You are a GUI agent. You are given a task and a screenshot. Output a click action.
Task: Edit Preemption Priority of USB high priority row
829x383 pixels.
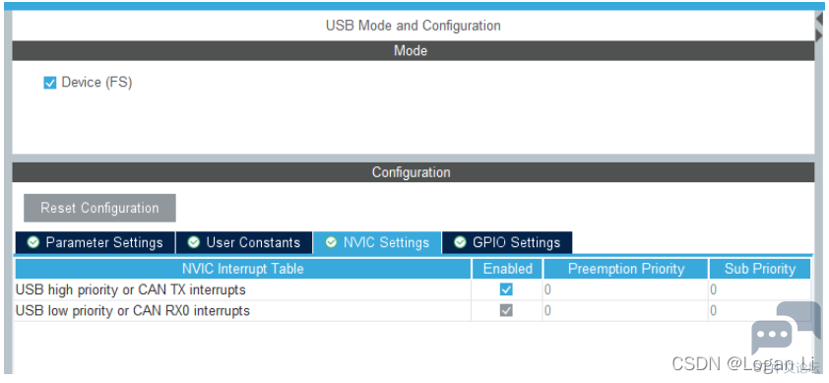(x=625, y=289)
